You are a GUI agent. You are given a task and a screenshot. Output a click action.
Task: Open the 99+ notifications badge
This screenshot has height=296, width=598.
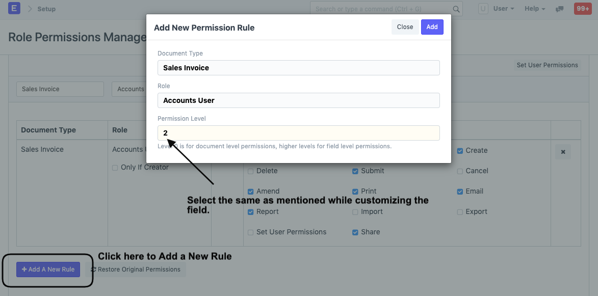(582, 9)
